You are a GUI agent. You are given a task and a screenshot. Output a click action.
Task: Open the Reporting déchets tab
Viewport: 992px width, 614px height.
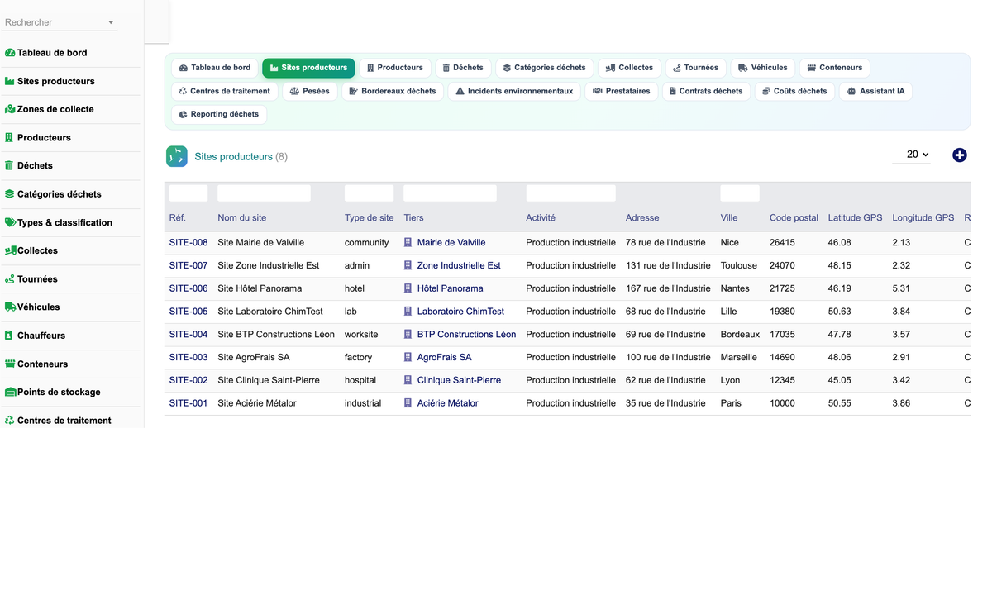tap(219, 114)
